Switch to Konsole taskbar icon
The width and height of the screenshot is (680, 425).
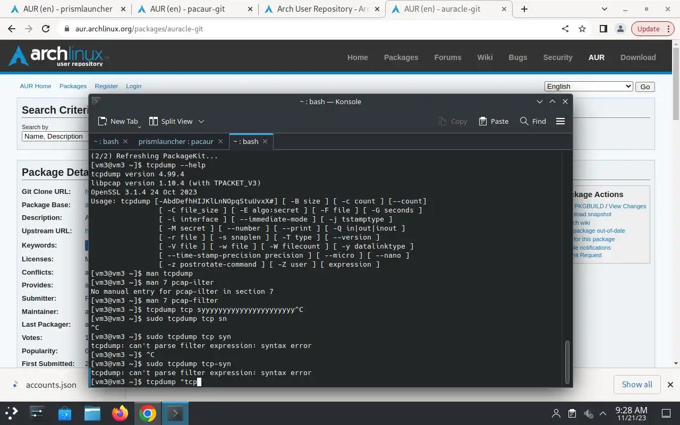175,413
